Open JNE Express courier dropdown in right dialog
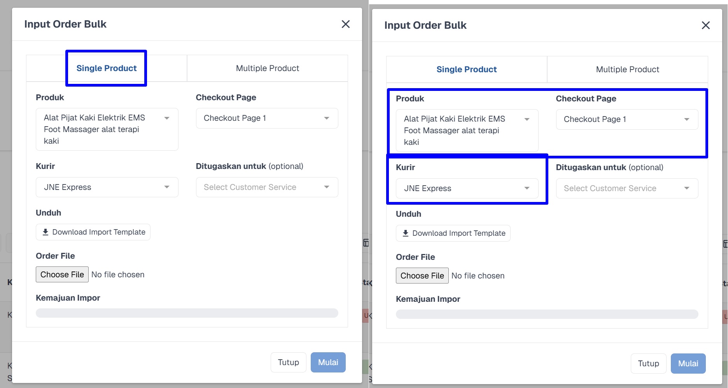 coord(467,188)
